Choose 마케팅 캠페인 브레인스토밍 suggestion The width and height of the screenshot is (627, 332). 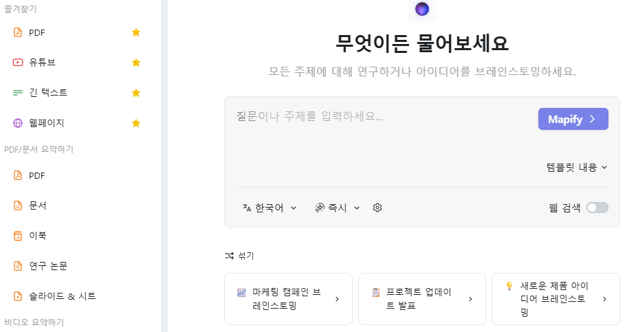click(x=288, y=299)
